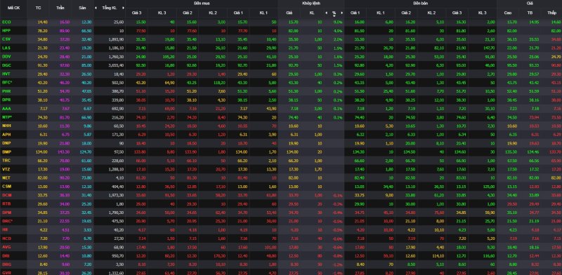The width and height of the screenshot is (562, 275).
Task: Click the TC reference price header
Action: (x=39, y=8)
